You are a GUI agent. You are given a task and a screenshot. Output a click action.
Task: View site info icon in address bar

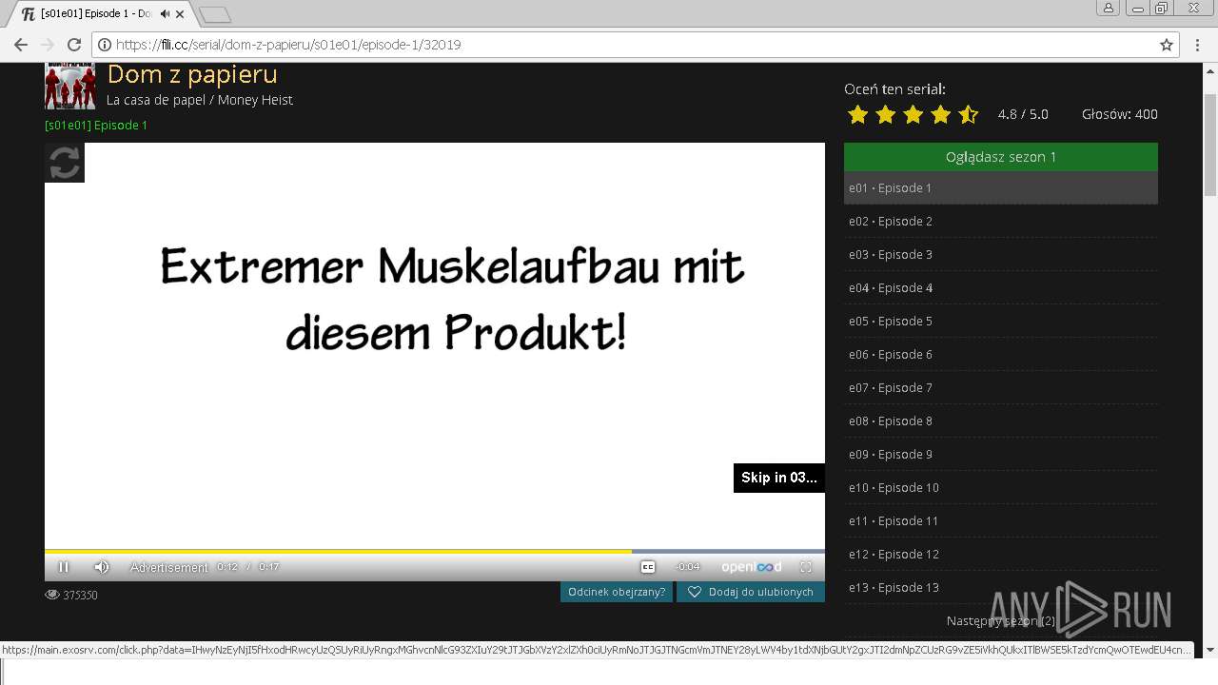pos(105,45)
